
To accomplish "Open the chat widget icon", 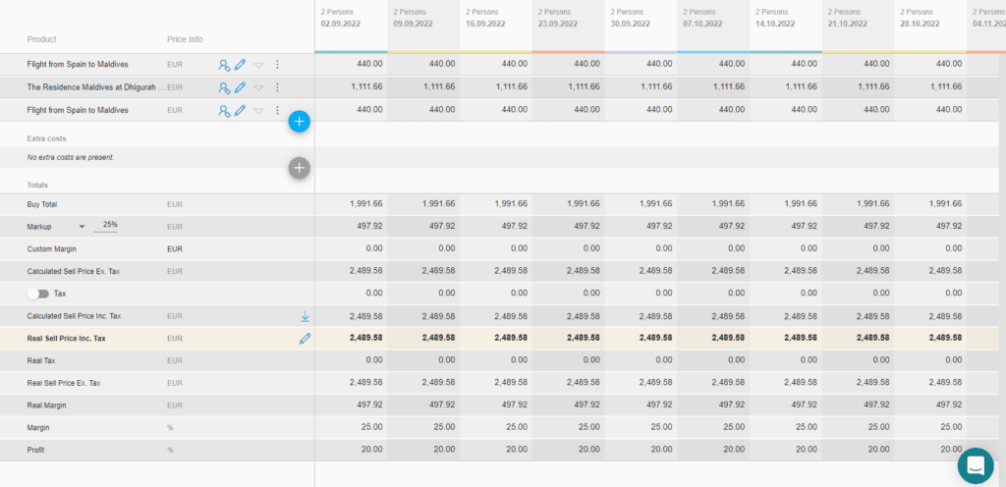I will point(976,465).
